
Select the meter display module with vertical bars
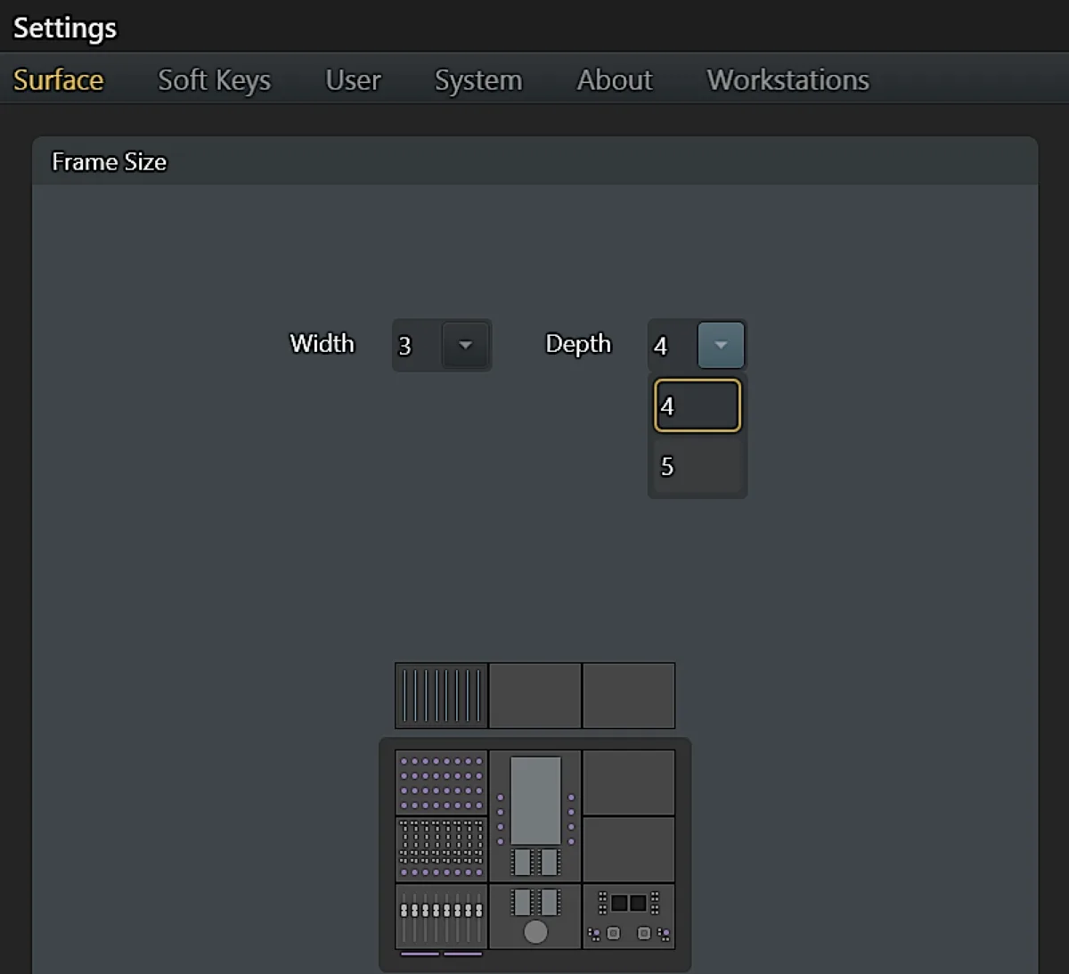tap(442, 695)
